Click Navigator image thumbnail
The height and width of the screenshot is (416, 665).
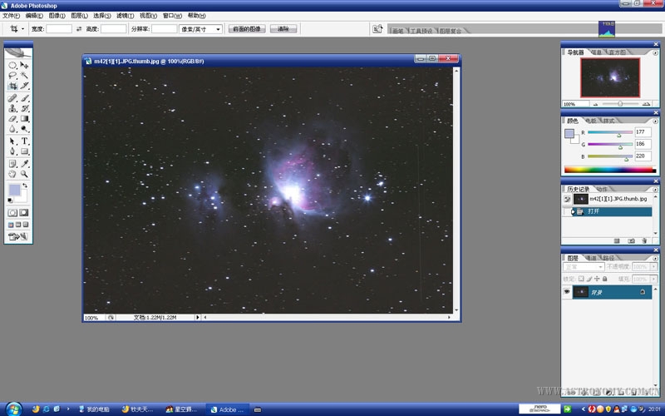pyautogui.click(x=610, y=77)
